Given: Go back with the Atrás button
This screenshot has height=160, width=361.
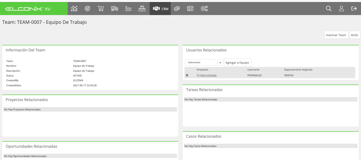Looking at the screenshot, I should (354, 35).
